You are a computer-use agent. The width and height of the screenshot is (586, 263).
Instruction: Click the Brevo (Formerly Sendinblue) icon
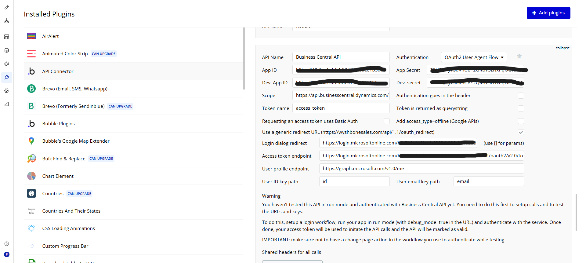pos(31,106)
